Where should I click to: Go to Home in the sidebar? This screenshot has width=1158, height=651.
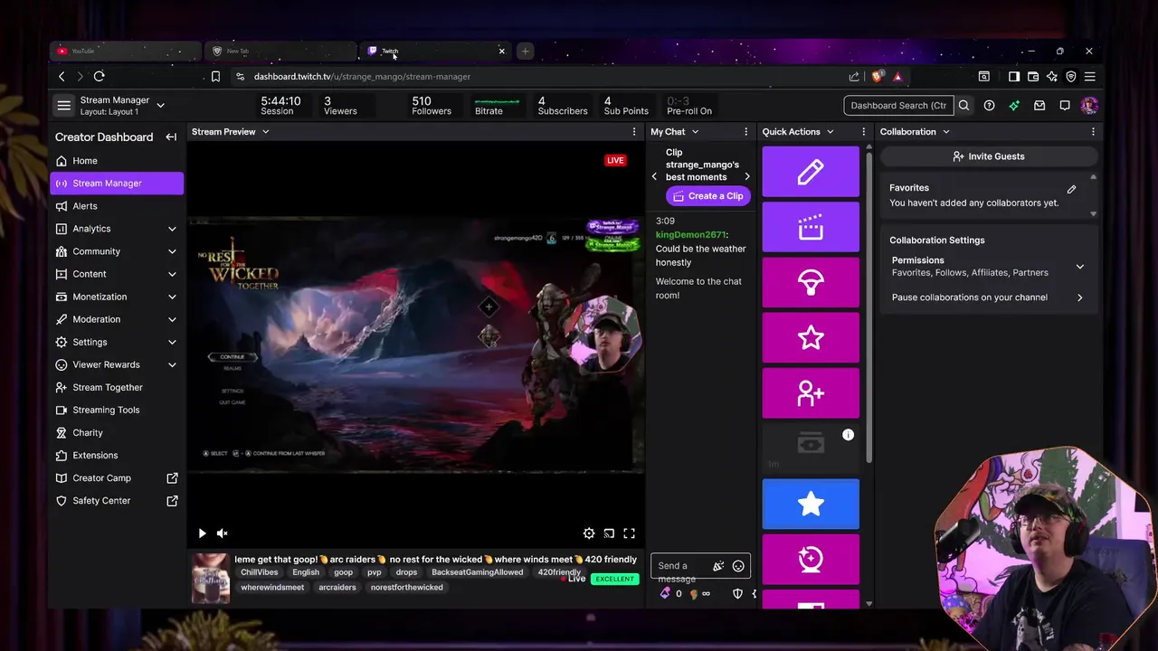pos(118,161)
